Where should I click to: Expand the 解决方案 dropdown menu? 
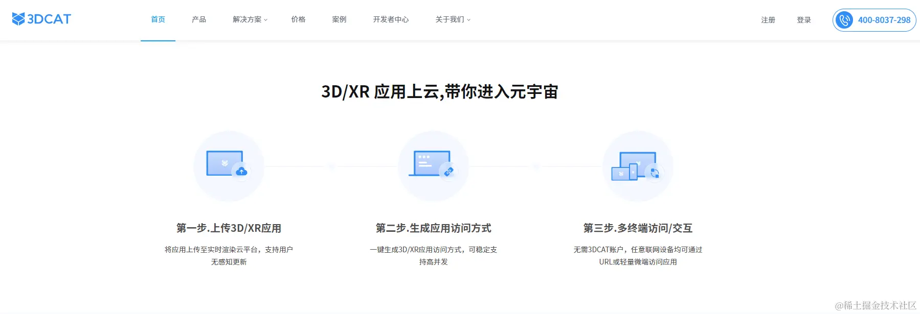point(250,19)
